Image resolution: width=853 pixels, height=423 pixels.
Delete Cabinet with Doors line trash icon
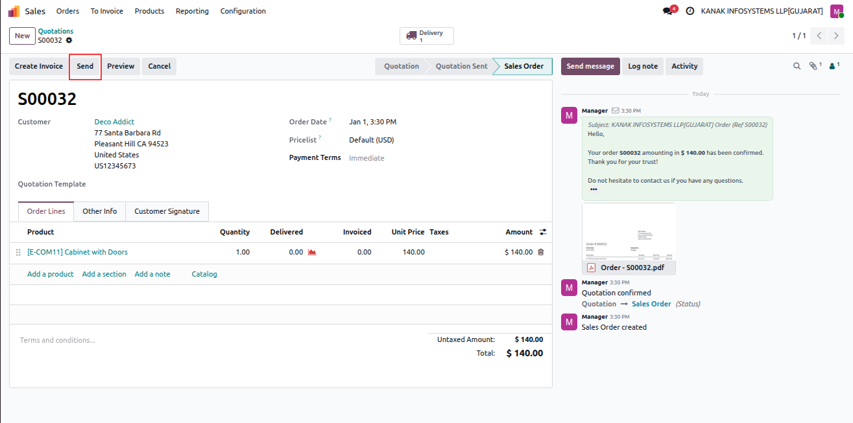(x=540, y=252)
